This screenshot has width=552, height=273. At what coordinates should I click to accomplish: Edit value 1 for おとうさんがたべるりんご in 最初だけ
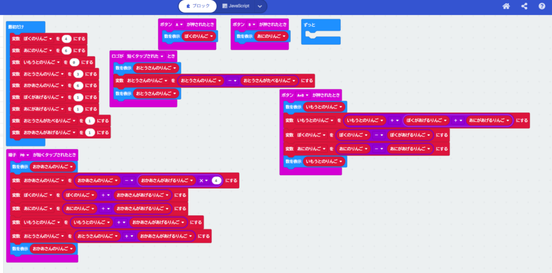tap(90, 121)
